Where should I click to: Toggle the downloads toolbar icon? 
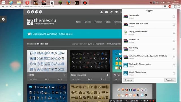[175, 7]
